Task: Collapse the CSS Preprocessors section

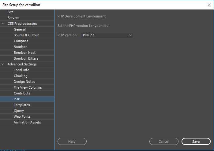Action: tap(3, 24)
